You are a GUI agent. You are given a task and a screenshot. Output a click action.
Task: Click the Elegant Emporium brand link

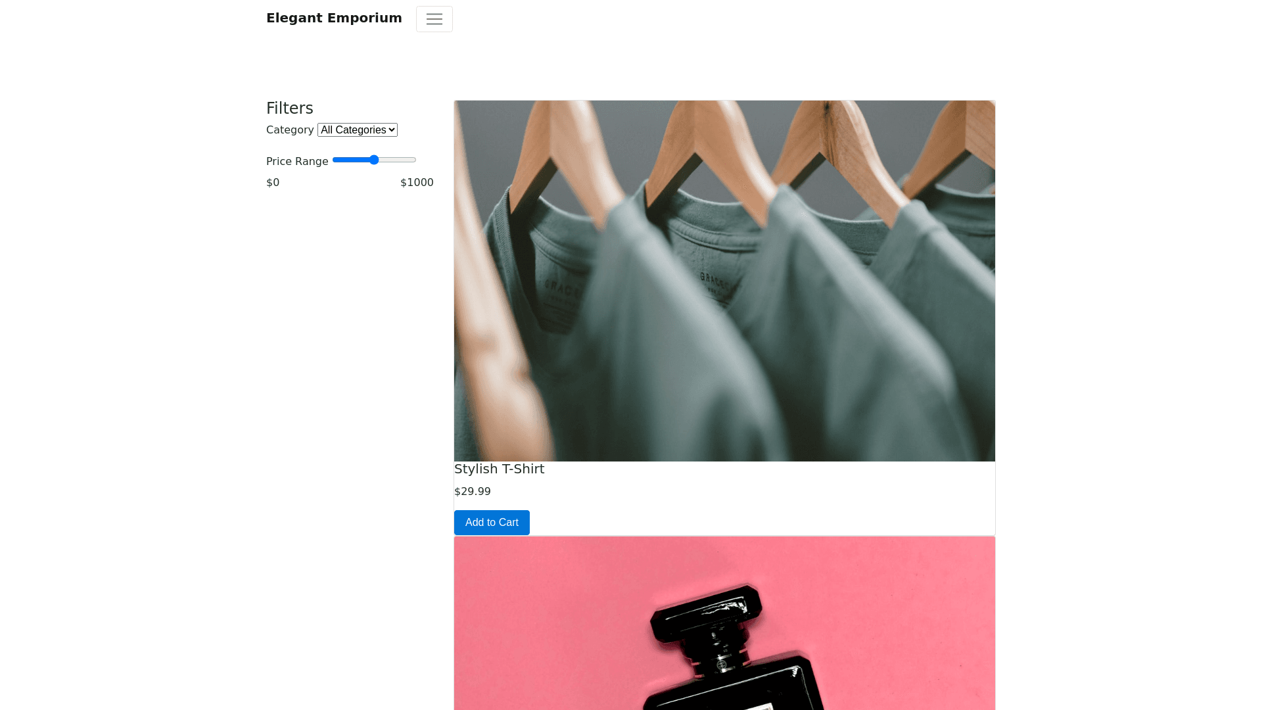click(x=334, y=18)
